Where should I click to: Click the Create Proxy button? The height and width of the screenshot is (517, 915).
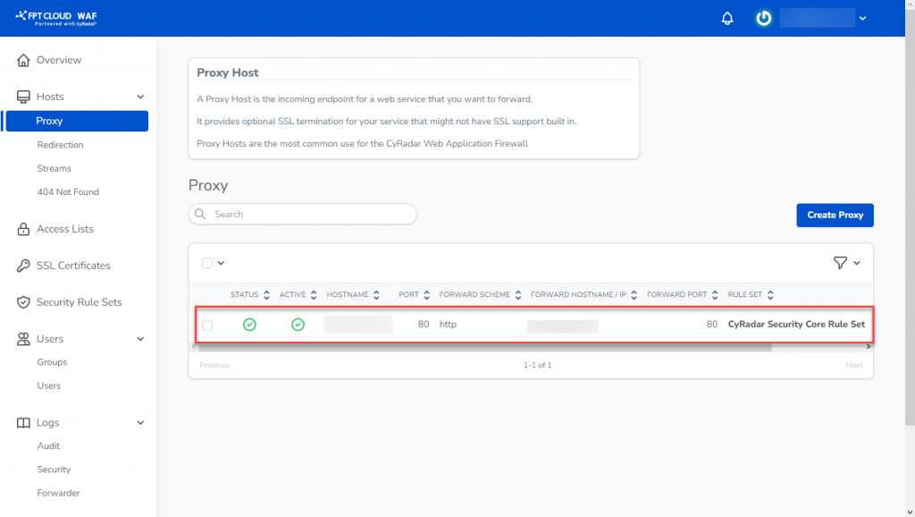[835, 215]
